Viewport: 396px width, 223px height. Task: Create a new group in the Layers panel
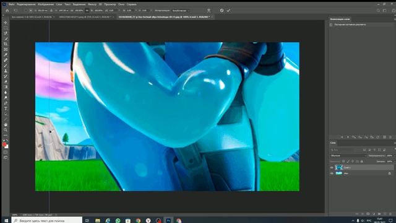pyautogui.click(x=379, y=214)
